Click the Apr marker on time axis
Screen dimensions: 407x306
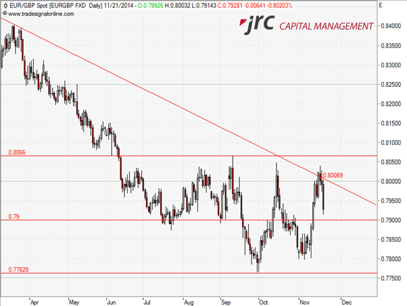(x=34, y=302)
